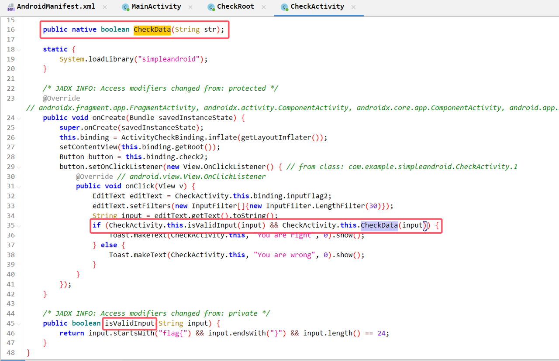This screenshot has height=361, width=559.
Task: Click the CheckRoot class icon
Action: tap(211, 7)
